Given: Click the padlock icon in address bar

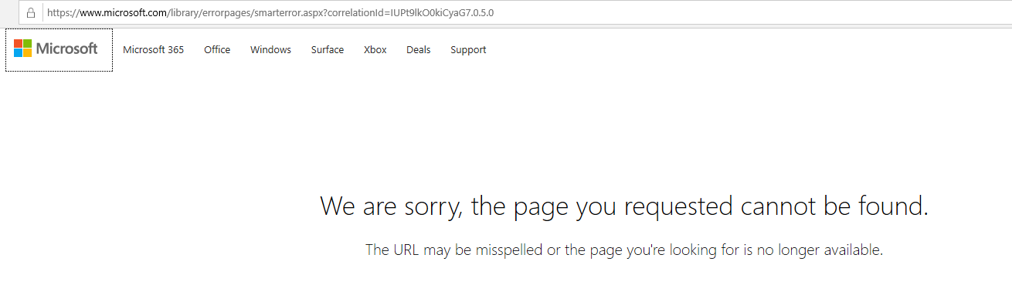Looking at the screenshot, I should [x=31, y=12].
